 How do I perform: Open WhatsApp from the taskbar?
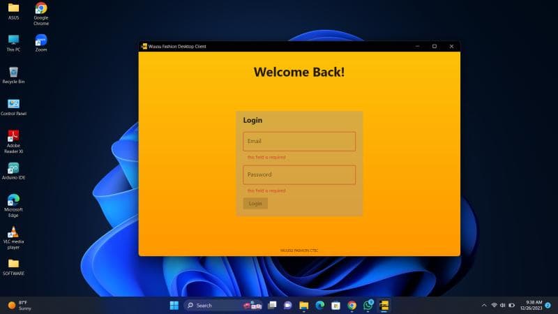[368, 306]
